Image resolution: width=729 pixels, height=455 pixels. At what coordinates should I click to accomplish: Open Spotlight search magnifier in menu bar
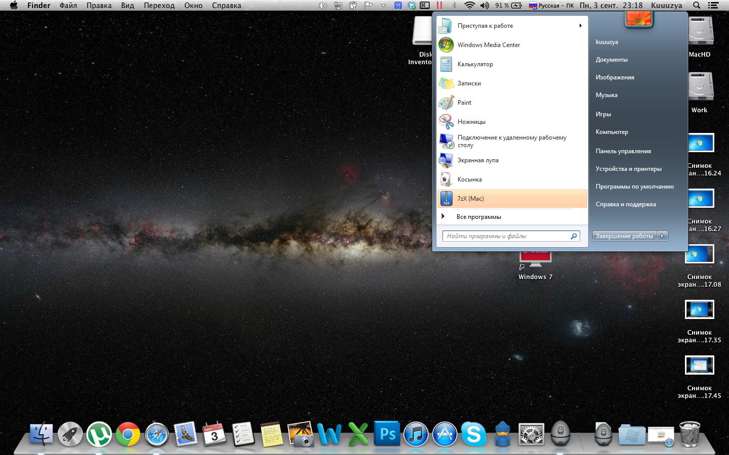tap(697, 6)
